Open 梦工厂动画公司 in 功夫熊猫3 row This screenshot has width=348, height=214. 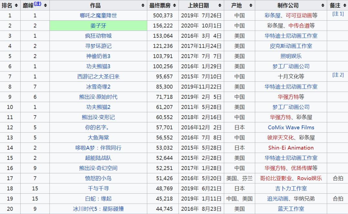291,66
